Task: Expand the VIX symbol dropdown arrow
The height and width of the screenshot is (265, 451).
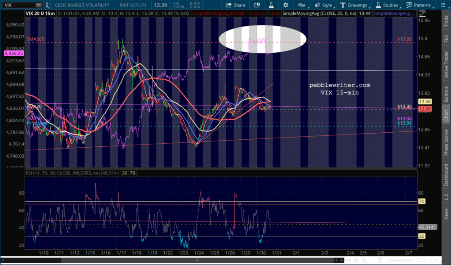Action: pos(38,5)
